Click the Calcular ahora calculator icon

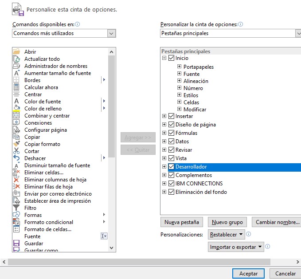point(16,87)
